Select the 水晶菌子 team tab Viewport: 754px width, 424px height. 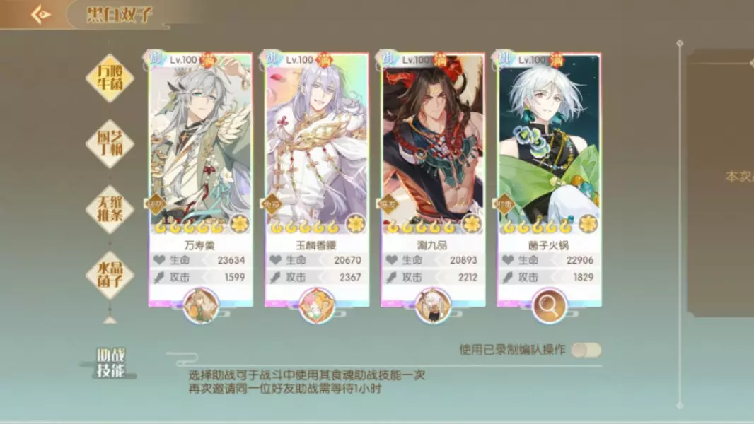(x=110, y=275)
